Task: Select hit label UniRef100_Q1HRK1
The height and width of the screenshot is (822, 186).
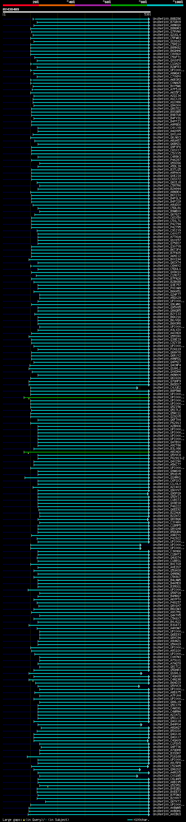Action: coord(167,477)
